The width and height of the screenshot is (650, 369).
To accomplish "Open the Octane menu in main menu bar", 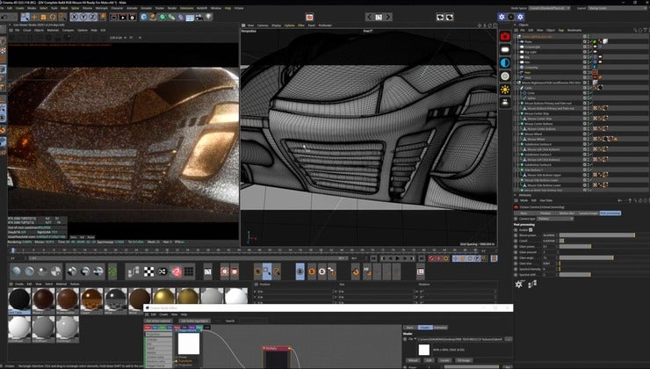I will click(x=239, y=8).
